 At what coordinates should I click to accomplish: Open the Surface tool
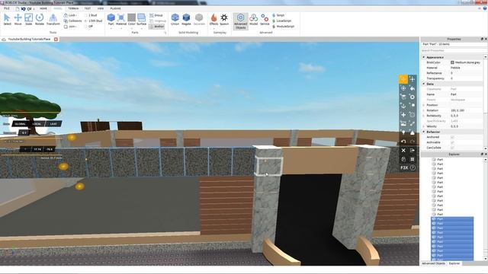click(141, 20)
